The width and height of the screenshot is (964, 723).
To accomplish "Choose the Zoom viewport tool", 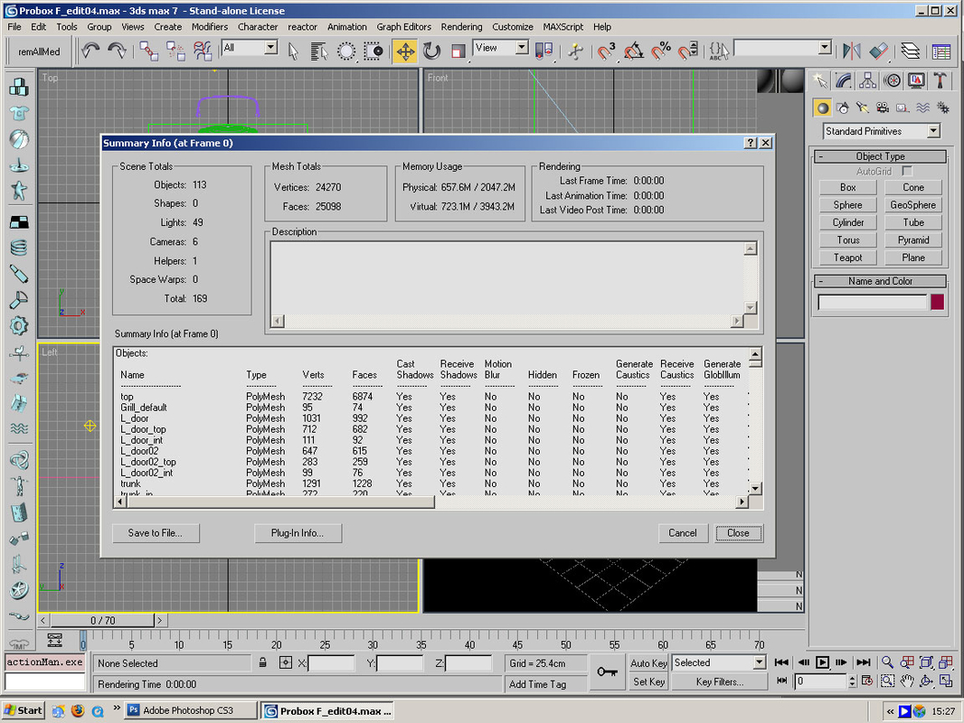I will [887, 662].
